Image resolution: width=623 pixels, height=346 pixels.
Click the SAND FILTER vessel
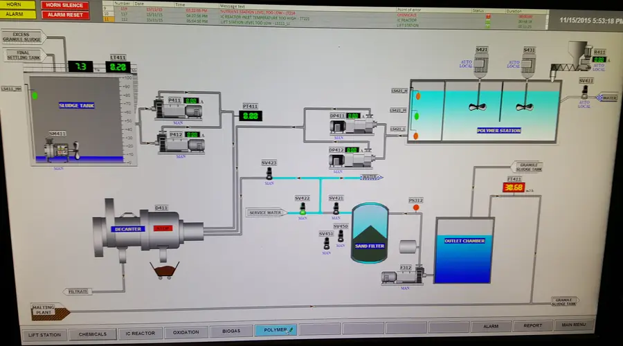coord(370,233)
